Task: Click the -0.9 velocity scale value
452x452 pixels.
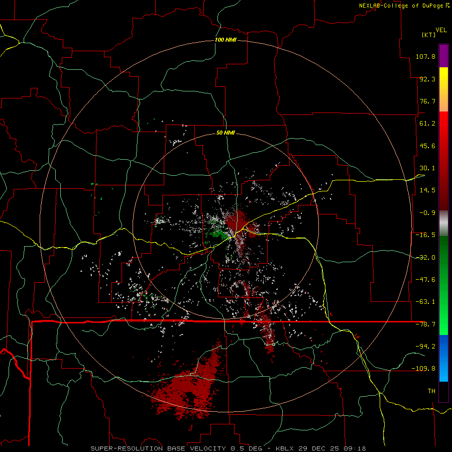Action: 427,213
